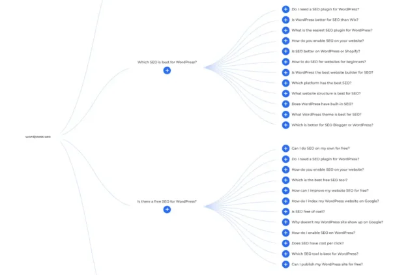The width and height of the screenshot is (408, 275).
Task: Click plus icon beside 'Why doesn't my WordPress site show up on Google?'
Action: [x=285, y=222]
